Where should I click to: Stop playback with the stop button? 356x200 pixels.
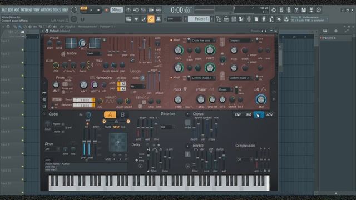tap(98, 10)
